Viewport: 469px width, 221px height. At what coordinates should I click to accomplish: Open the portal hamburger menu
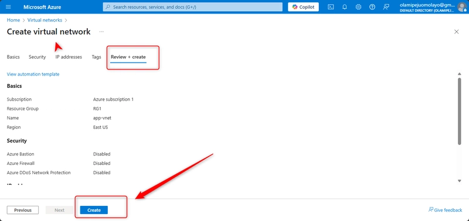point(8,7)
